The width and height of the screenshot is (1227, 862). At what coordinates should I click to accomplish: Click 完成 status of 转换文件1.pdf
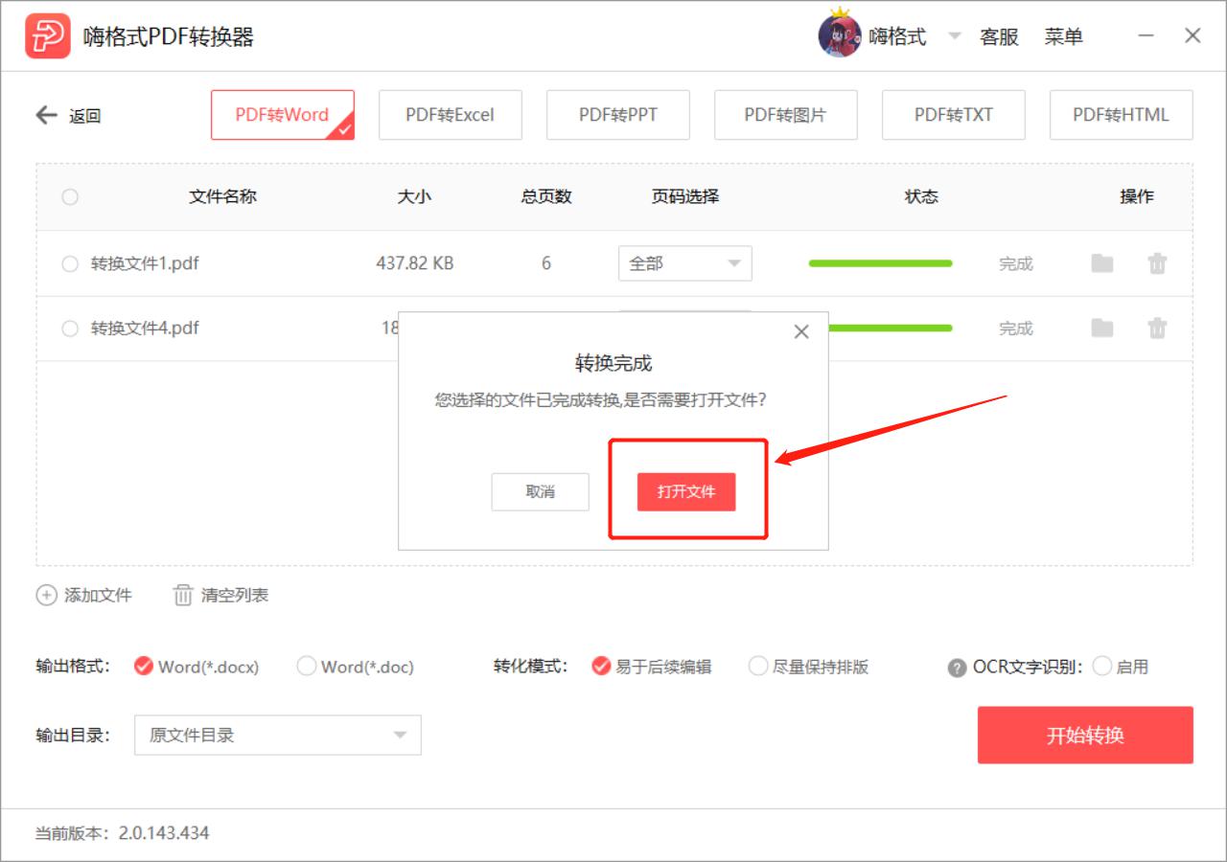(x=1016, y=263)
